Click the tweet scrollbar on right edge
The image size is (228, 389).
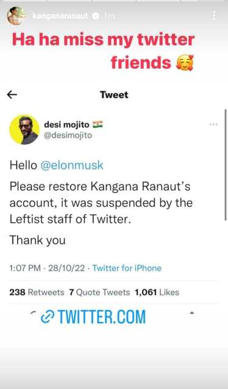(x=226, y=165)
